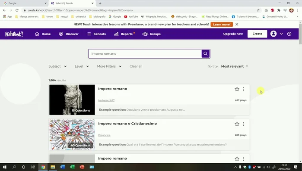Reload the current page
Viewport: 302px width, 171px height.
point(17,10)
